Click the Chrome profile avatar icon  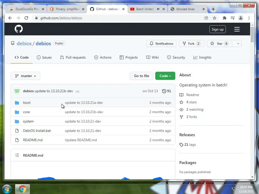point(241,18)
